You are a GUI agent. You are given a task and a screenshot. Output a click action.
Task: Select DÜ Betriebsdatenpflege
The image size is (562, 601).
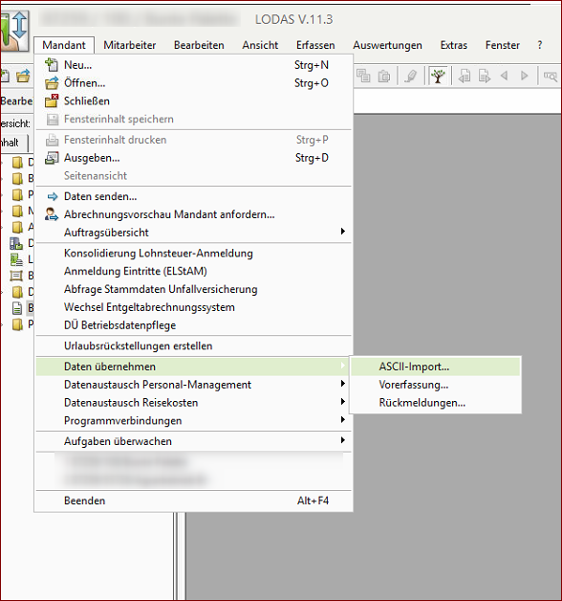pos(194,325)
